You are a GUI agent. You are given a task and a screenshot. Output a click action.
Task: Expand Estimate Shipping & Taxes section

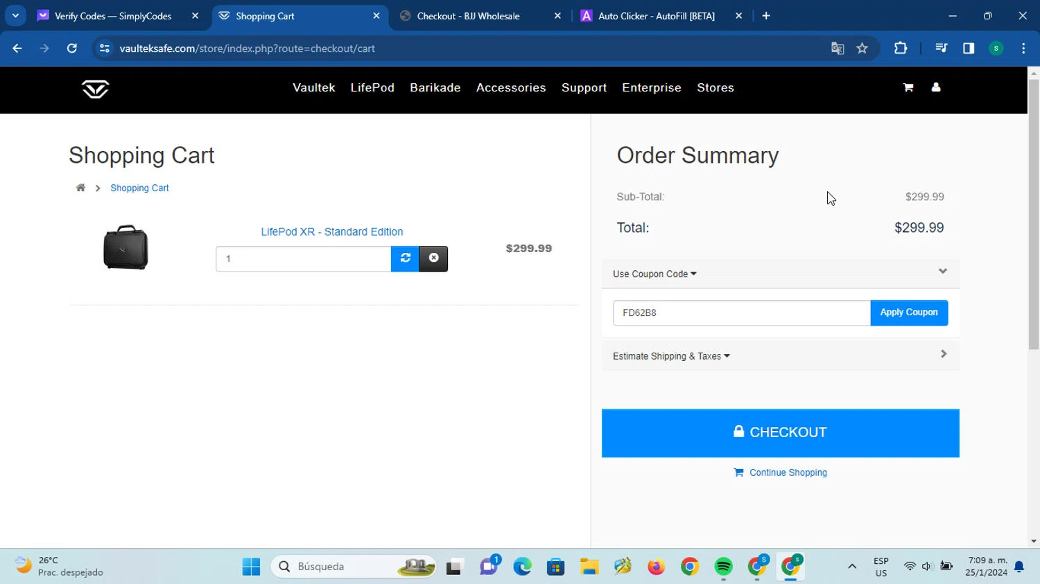click(x=671, y=356)
